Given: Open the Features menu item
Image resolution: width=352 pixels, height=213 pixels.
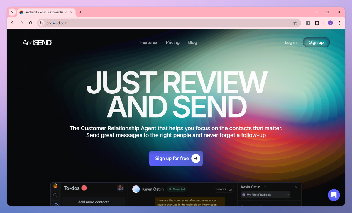Looking at the screenshot, I should [x=149, y=42].
